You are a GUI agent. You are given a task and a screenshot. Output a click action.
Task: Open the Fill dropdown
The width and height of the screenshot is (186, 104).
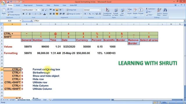point(149,12)
